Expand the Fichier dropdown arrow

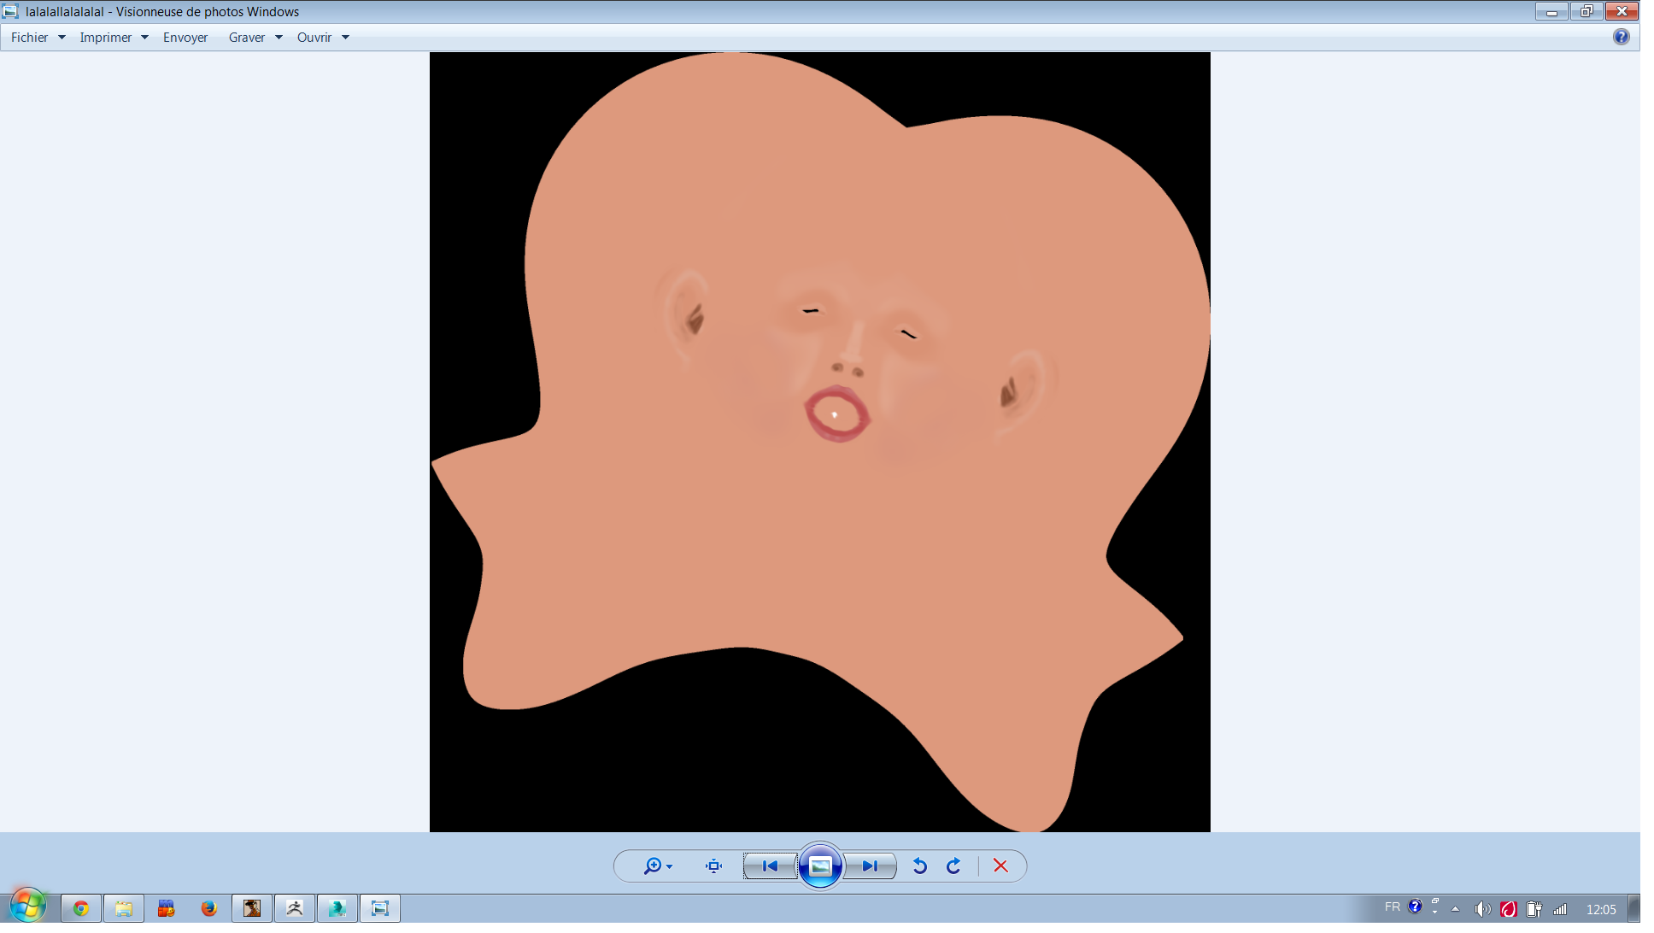coord(62,38)
